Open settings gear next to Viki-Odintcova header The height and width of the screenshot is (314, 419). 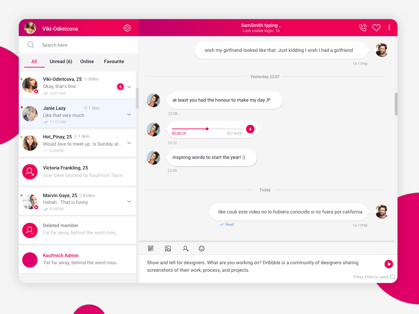pos(127,28)
